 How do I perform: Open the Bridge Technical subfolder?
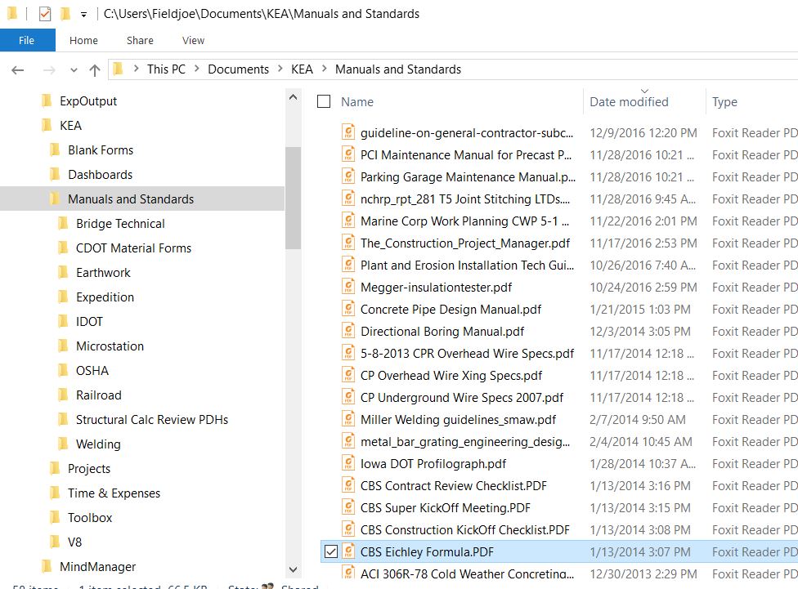[120, 224]
